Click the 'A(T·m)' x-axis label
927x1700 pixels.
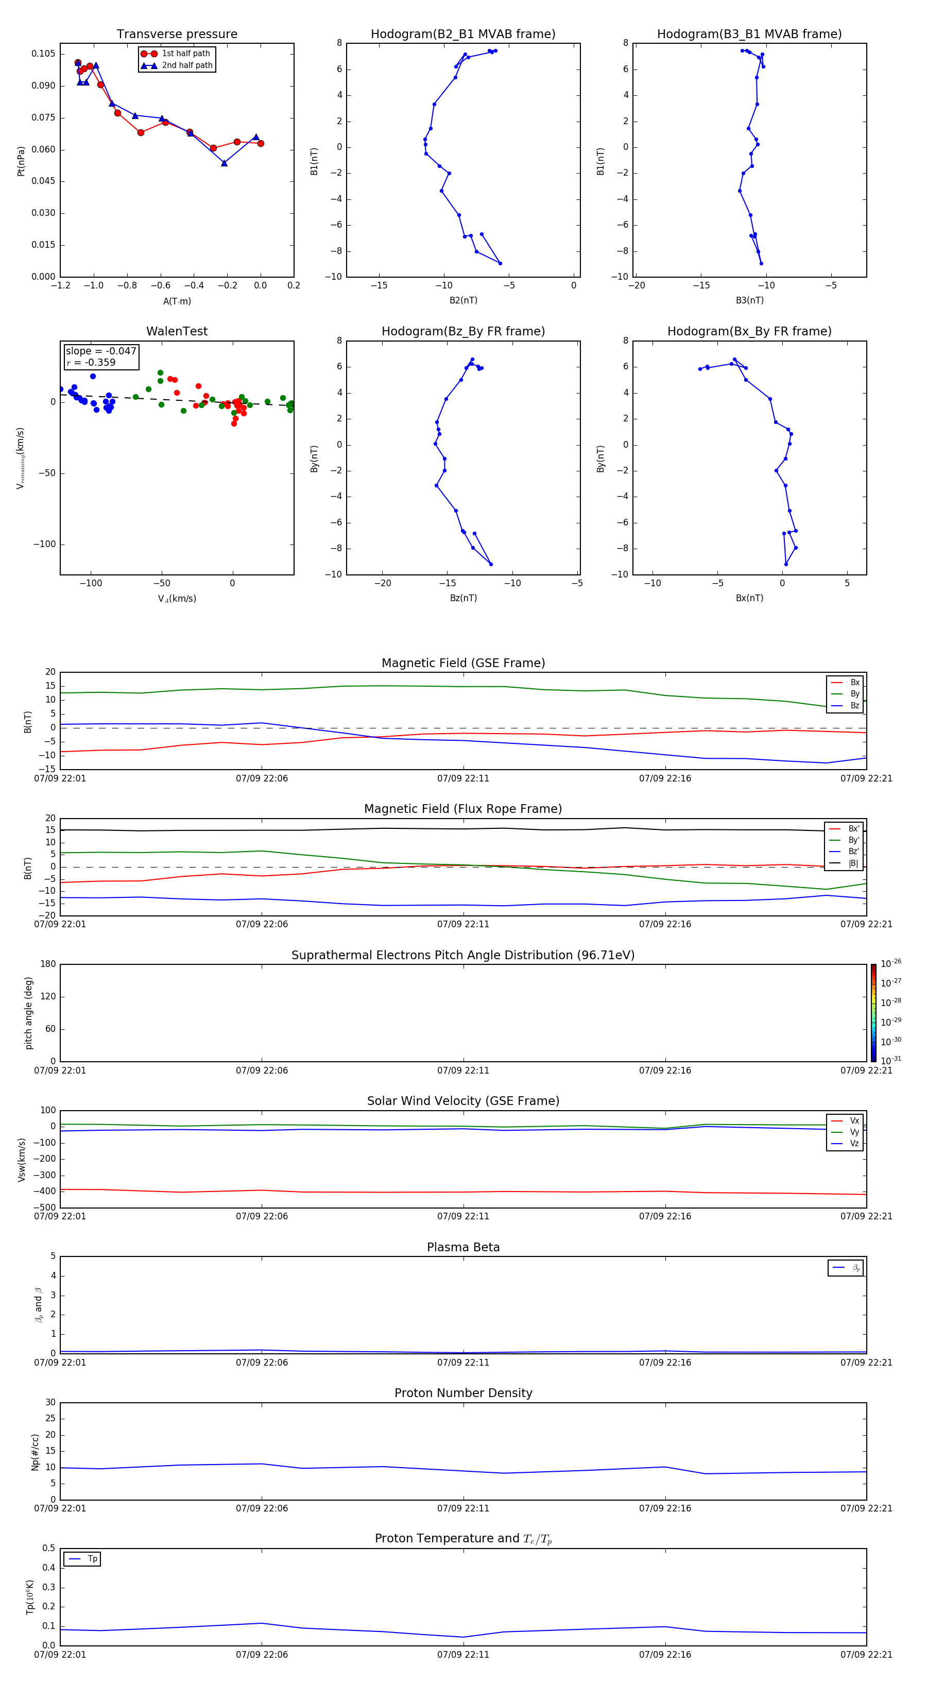(177, 301)
